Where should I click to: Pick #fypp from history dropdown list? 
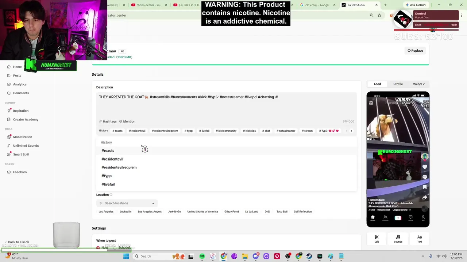(226, 176)
